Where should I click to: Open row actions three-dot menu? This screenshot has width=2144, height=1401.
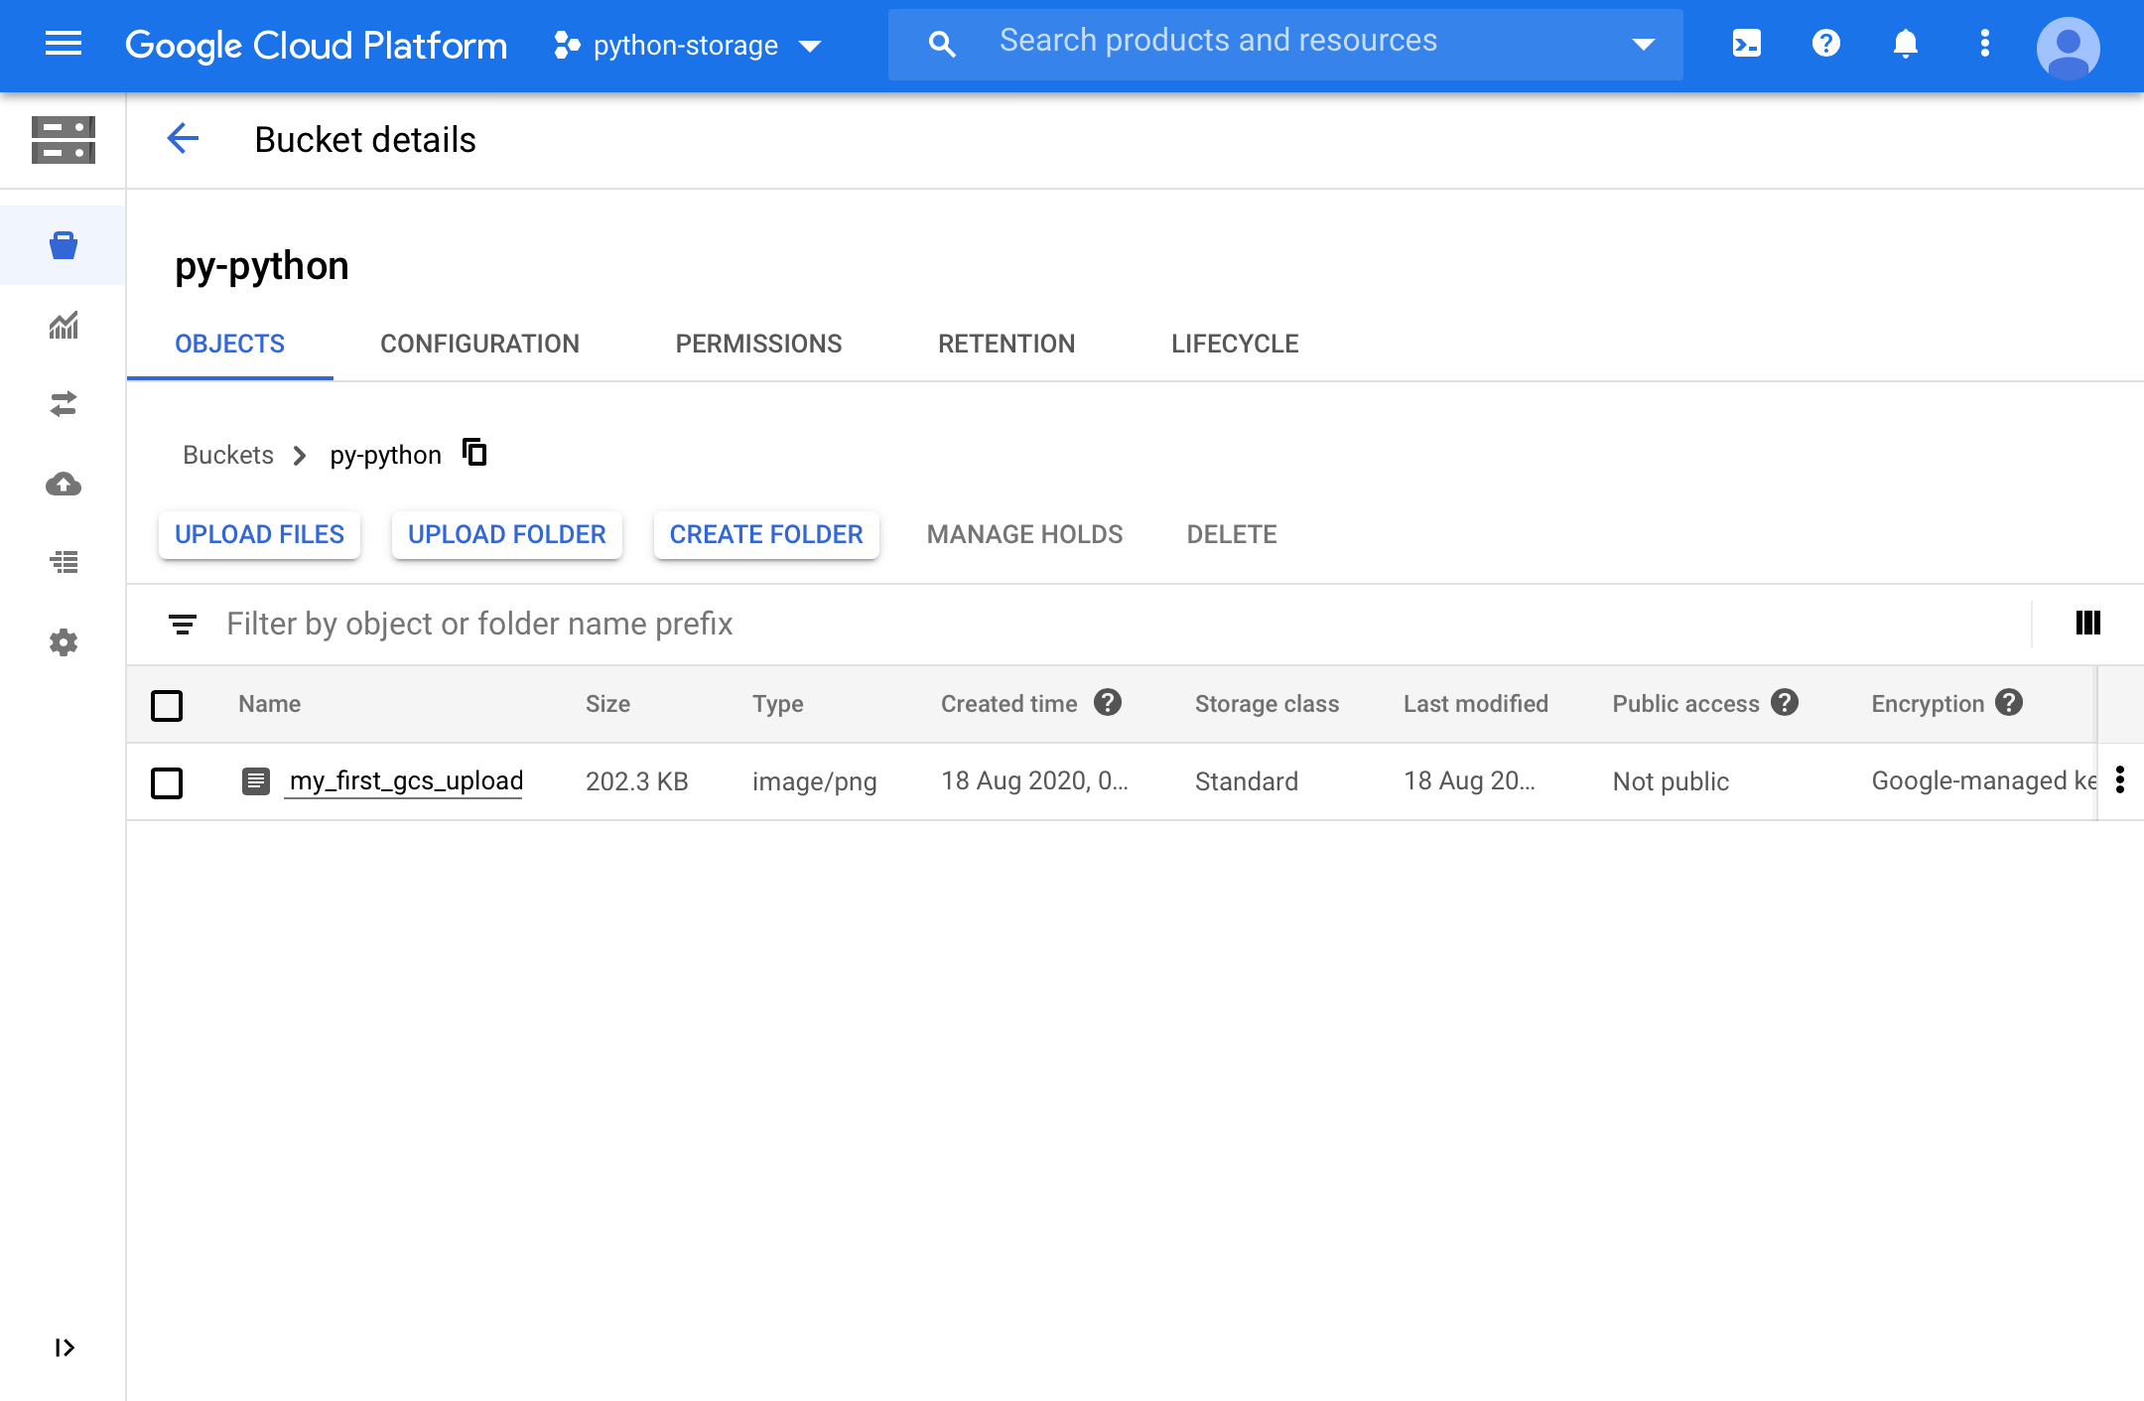click(2120, 780)
